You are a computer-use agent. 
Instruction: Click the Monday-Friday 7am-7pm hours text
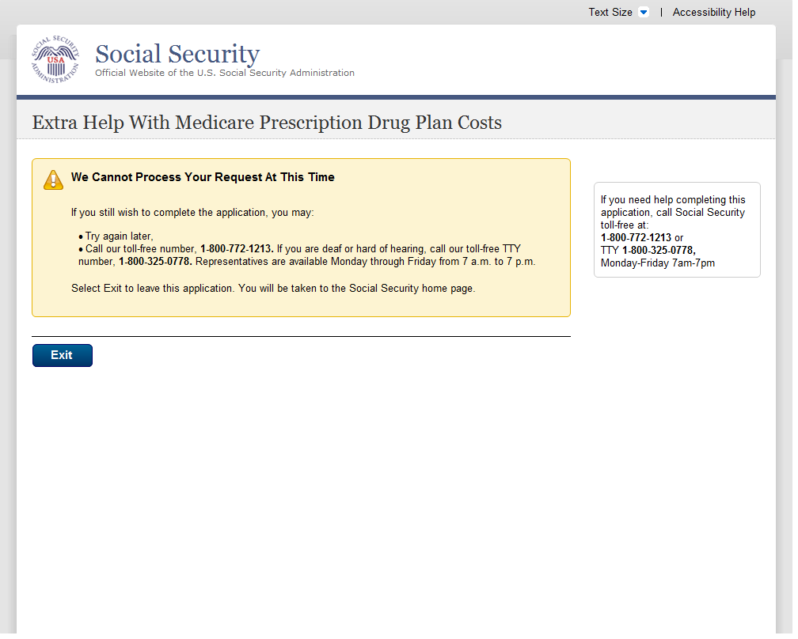coord(657,263)
